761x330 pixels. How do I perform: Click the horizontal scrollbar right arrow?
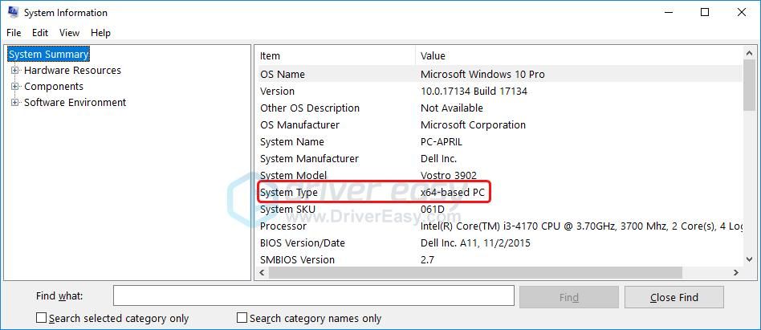pos(736,273)
